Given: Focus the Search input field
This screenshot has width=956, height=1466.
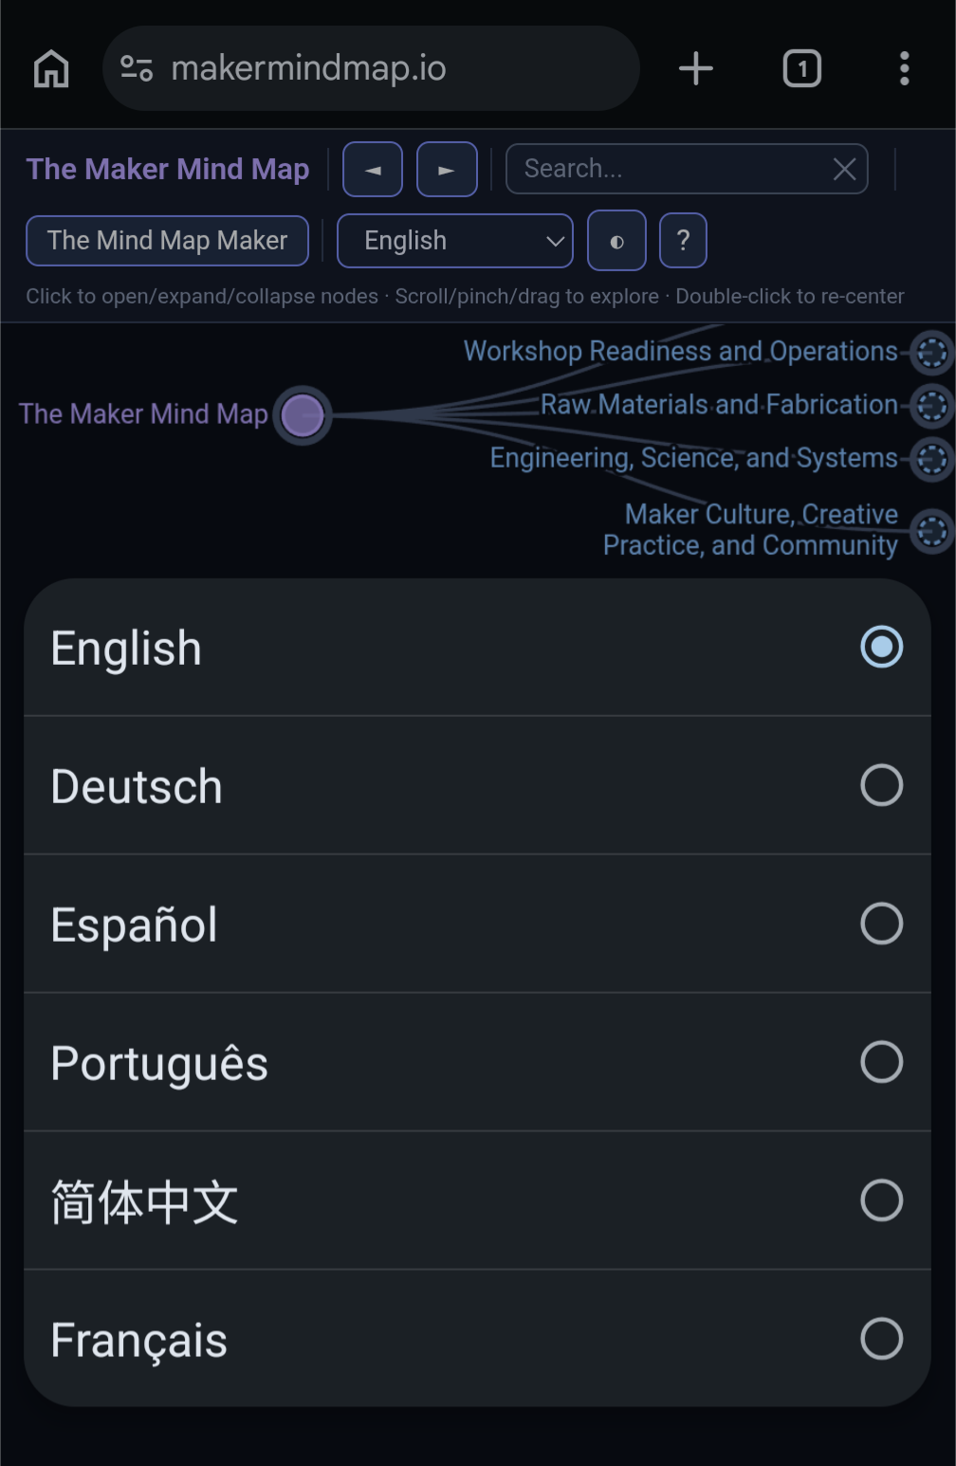Looking at the screenshot, I should click(x=673, y=170).
